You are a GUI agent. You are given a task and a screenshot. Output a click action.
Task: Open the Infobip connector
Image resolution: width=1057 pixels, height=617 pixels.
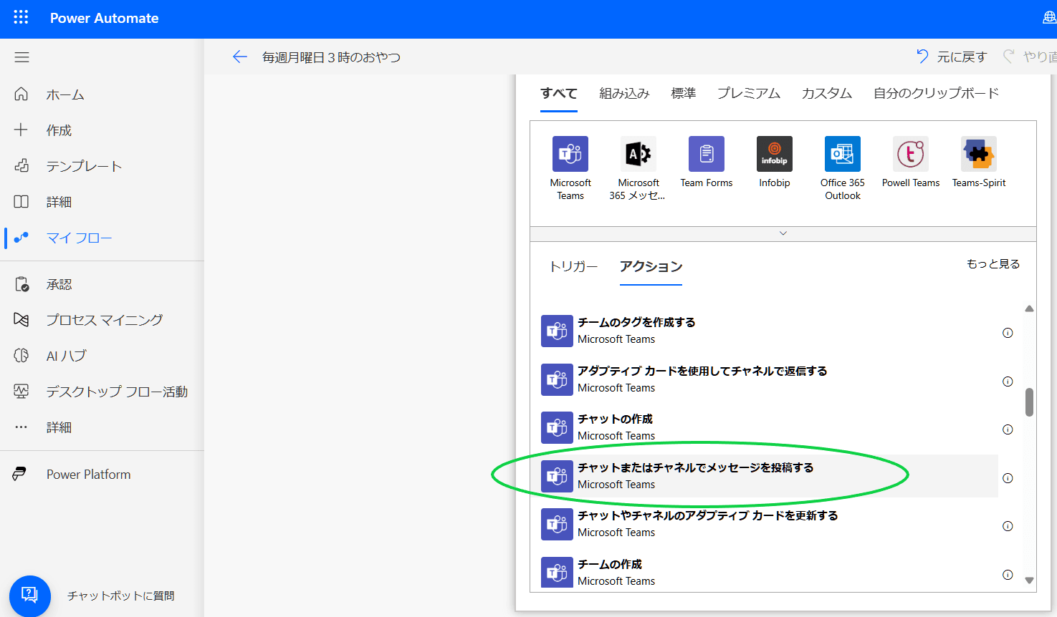[774, 153]
